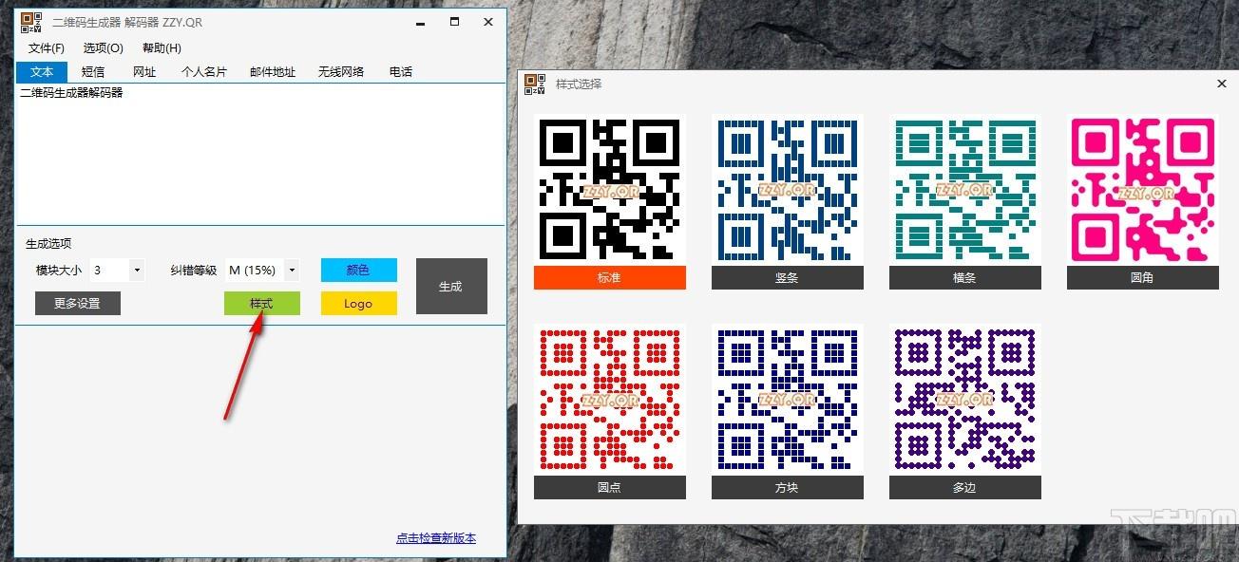
Task: Open the 帮助(H) menu
Action: (162, 48)
